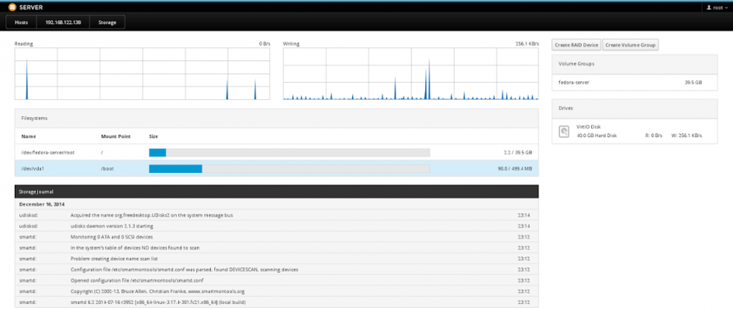Open the VirtIO Disk 40.0 GB drive entry
The height and width of the screenshot is (310, 733).
tap(629, 131)
